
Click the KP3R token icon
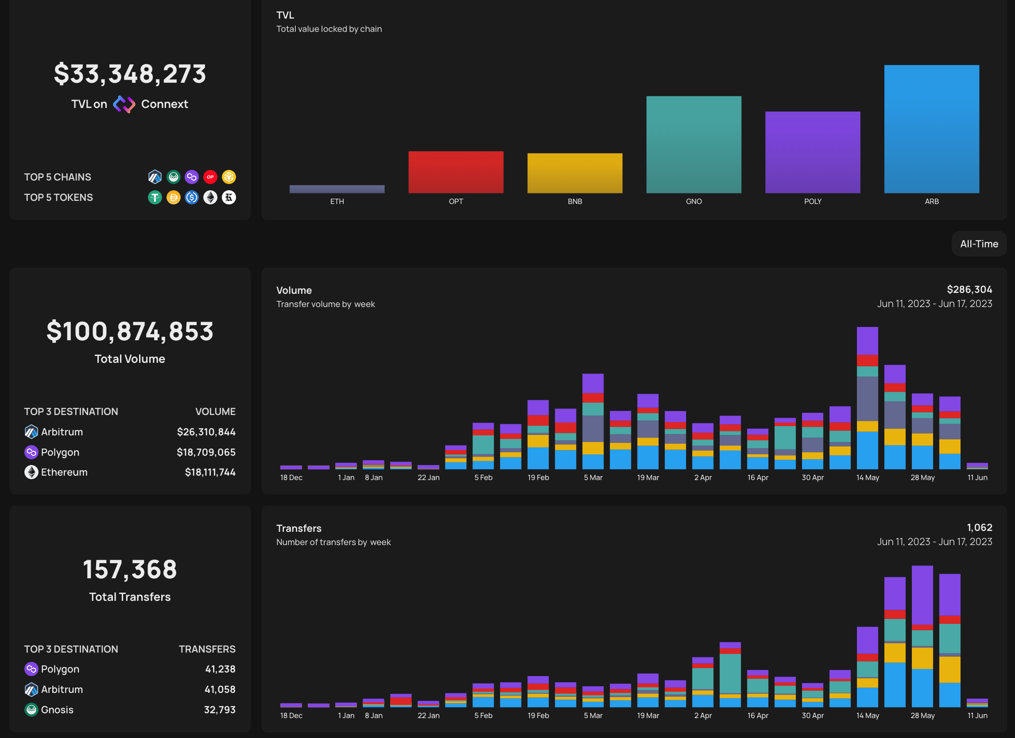coord(229,197)
